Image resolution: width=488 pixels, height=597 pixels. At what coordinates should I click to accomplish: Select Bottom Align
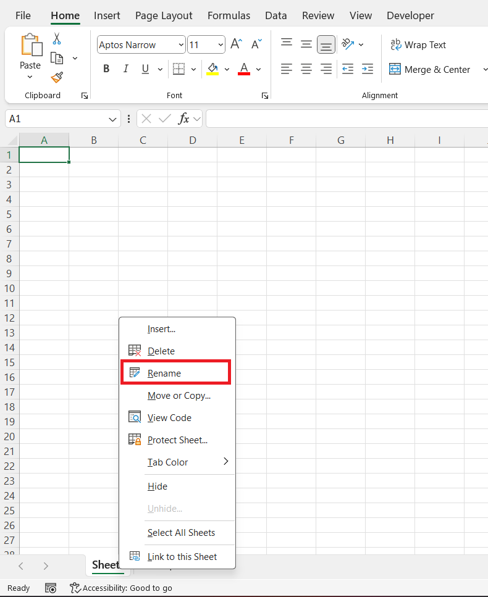326,44
